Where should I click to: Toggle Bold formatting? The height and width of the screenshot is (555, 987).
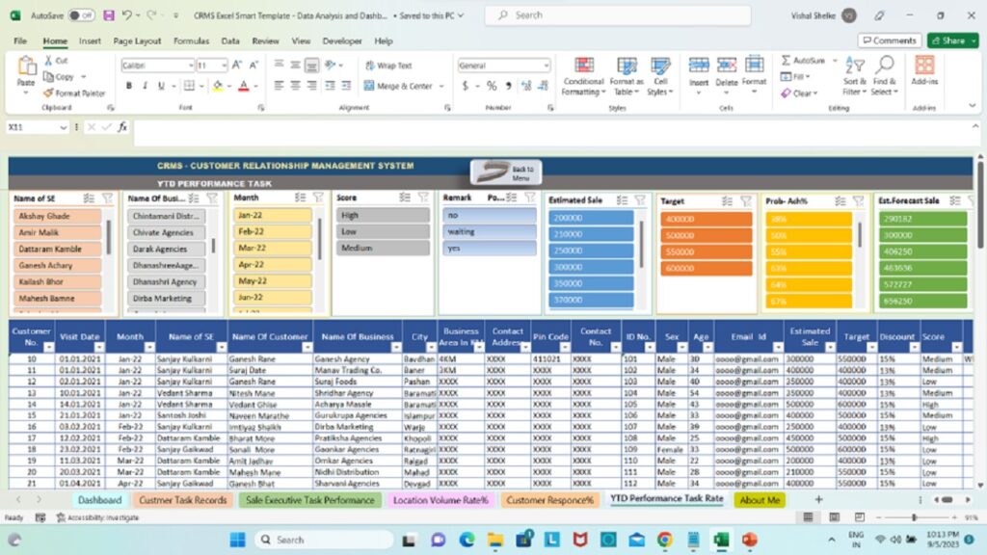129,86
